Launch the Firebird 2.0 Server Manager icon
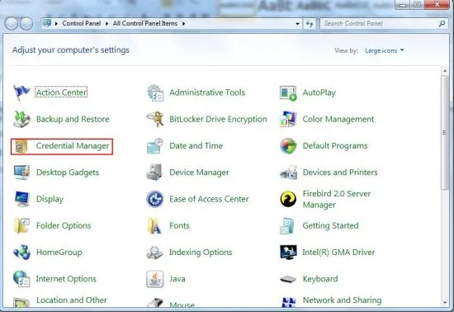This screenshot has height=312, width=454. tap(288, 199)
